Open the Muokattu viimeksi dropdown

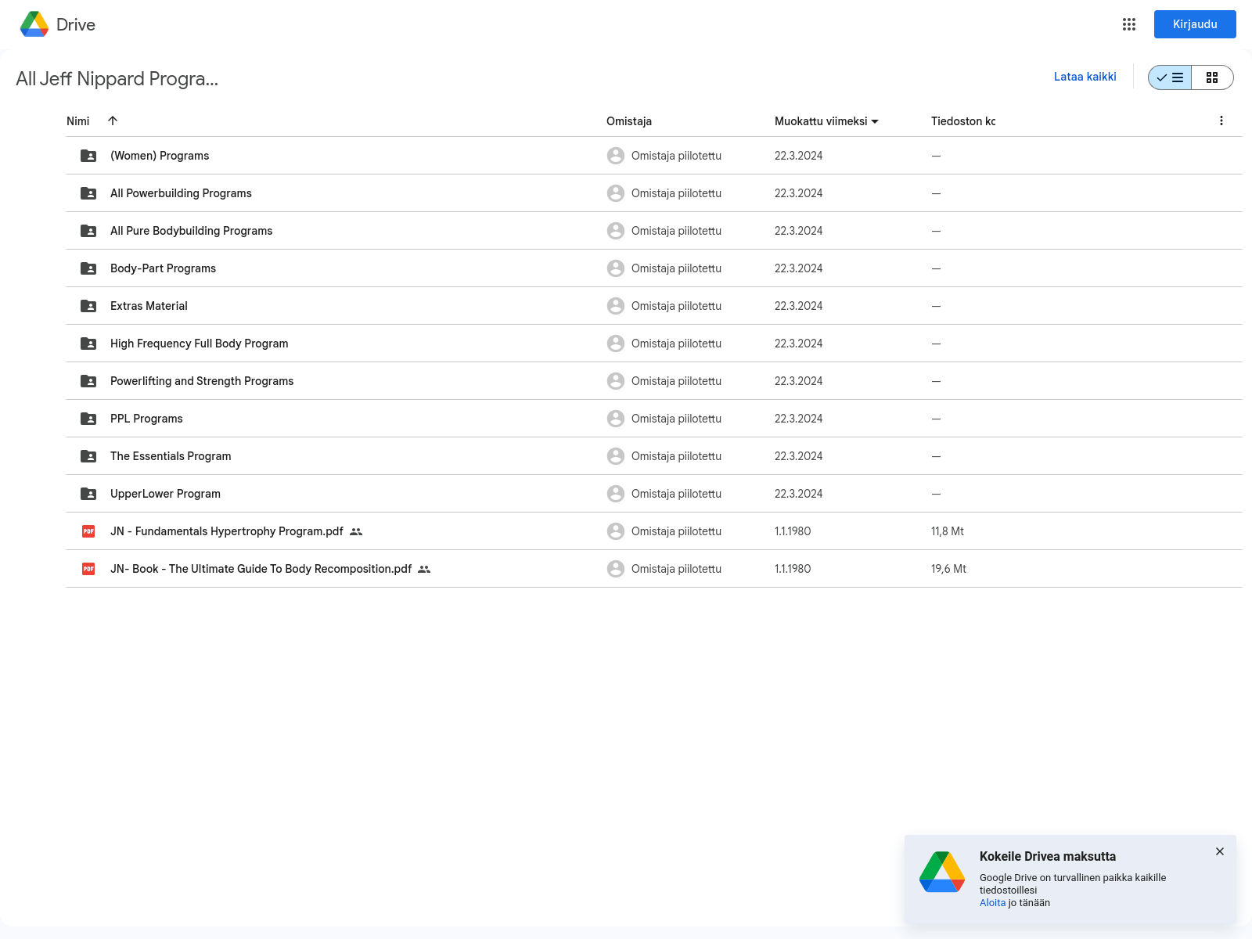click(826, 121)
